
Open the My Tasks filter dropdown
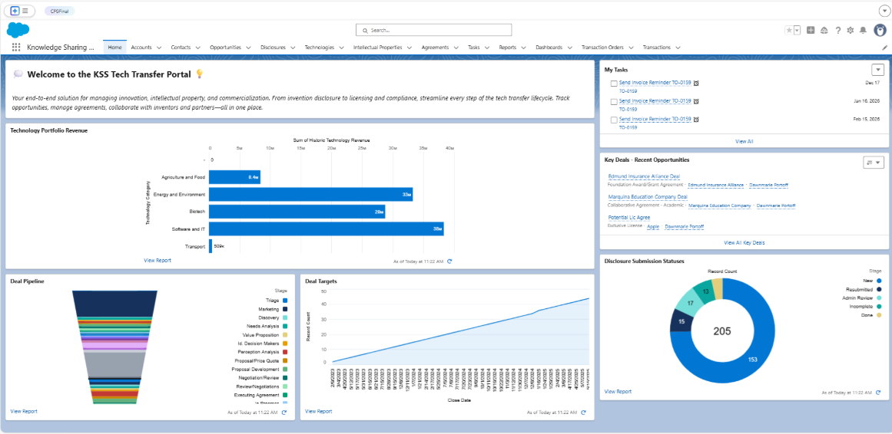click(x=877, y=69)
